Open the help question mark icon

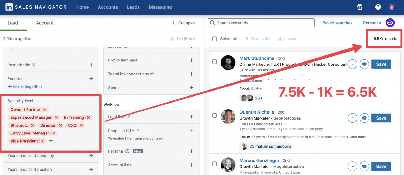378,7
